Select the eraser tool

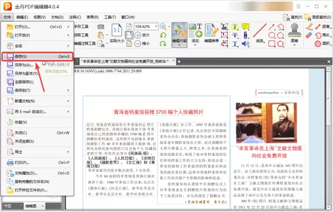click(x=309, y=35)
